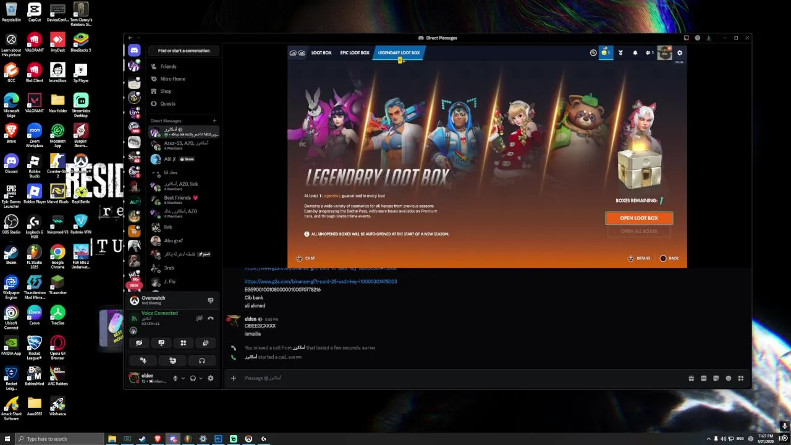Screen dimensions: 791x445
Task: Attach a file with the plus button
Action: (x=233, y=378)
